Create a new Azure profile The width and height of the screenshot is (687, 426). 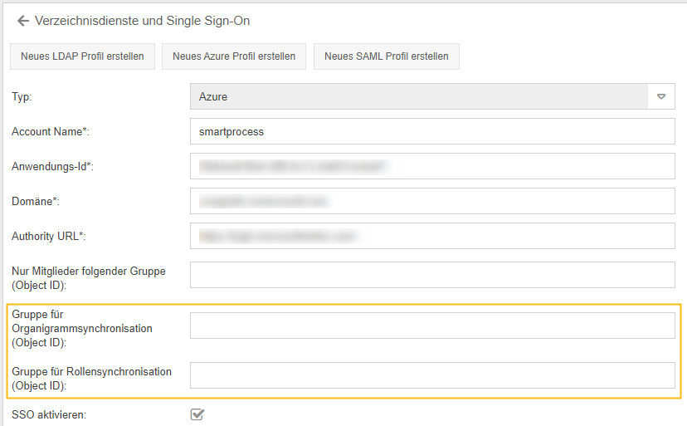[x=234, y=56]
